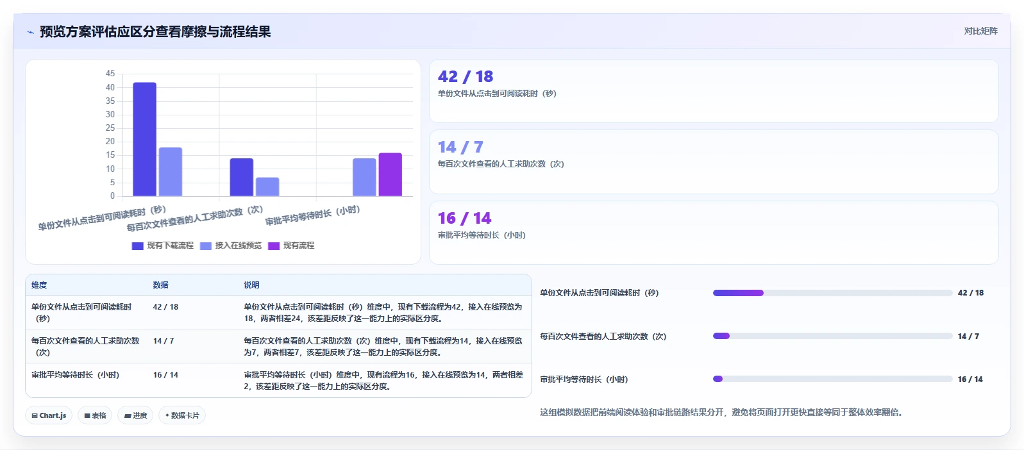Click the 42 / 18 value beside the progress bar

[971, 293]
